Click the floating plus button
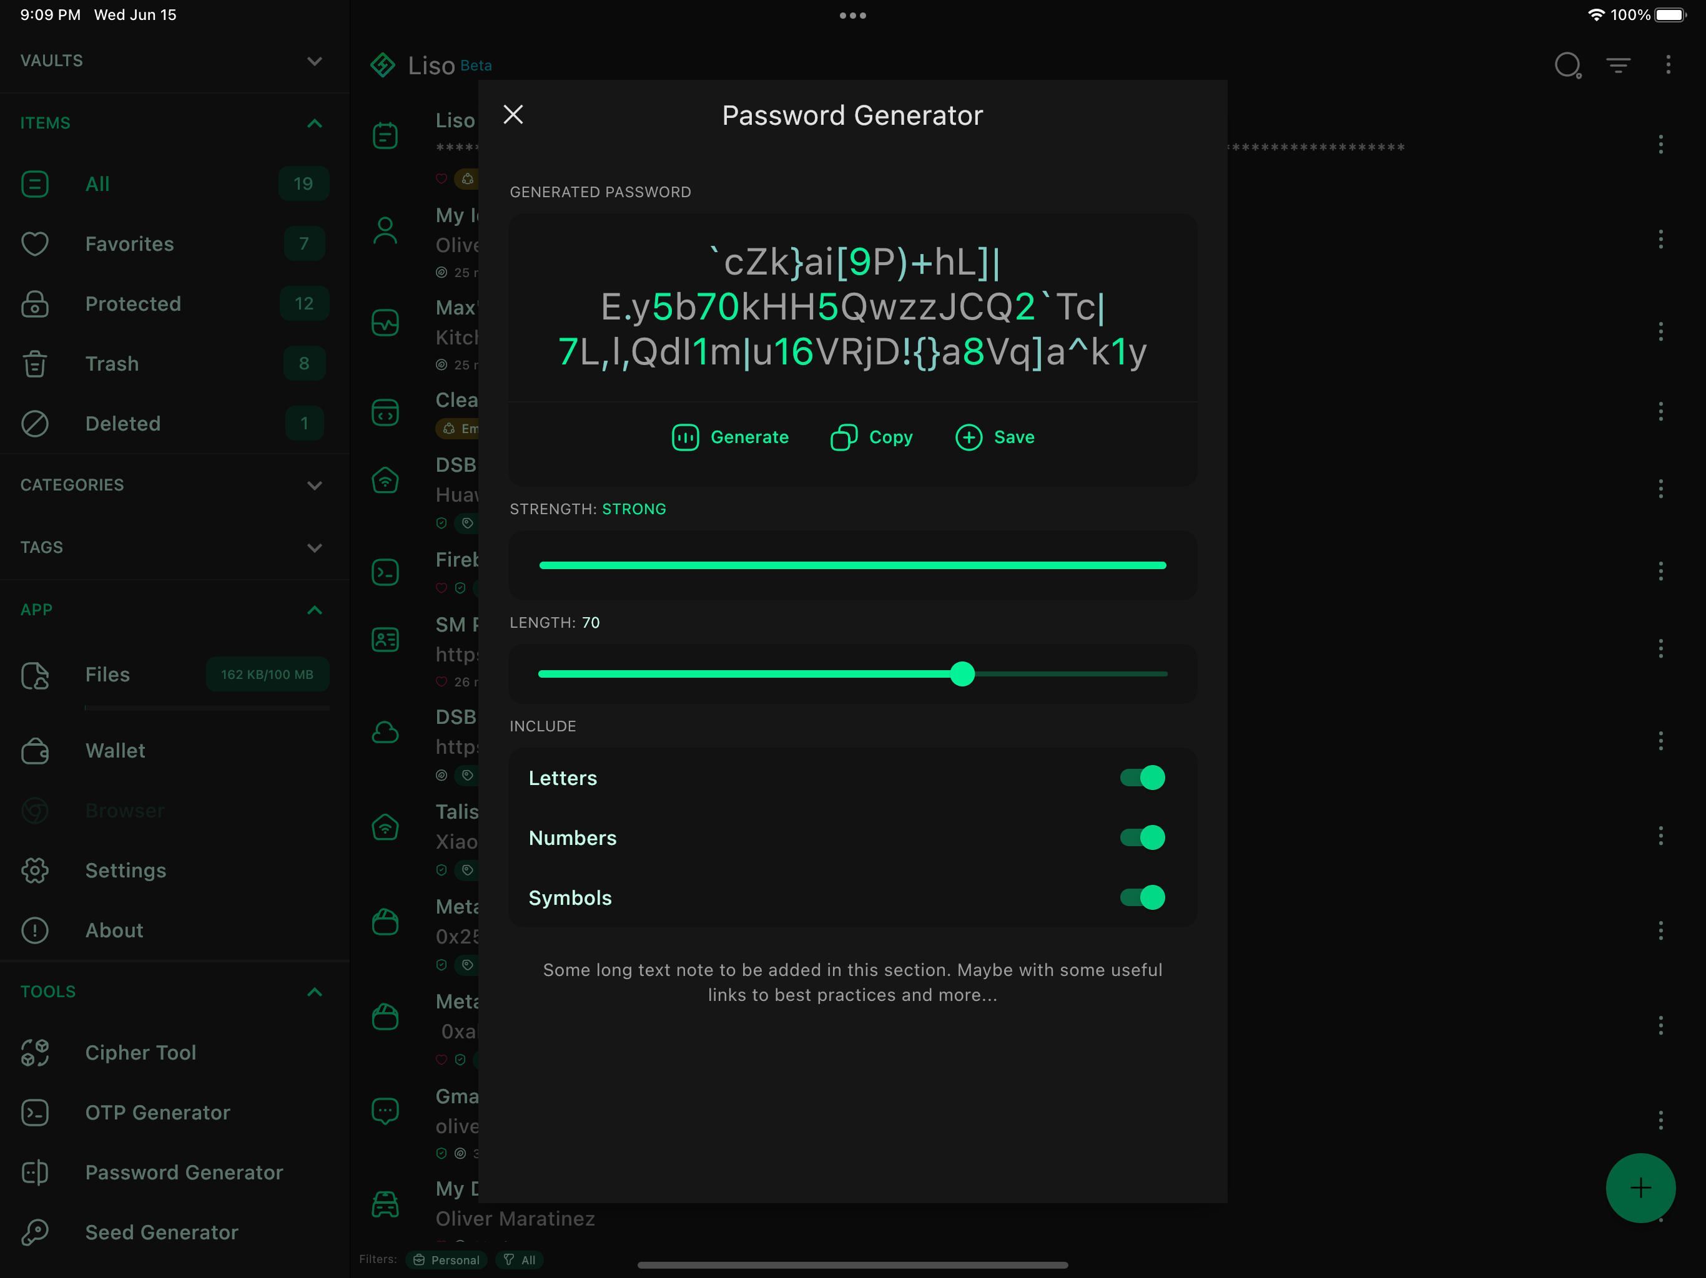The height and width of the screenshot is (1278, 1706). pyautogui.click(x=1640, y=1188)
